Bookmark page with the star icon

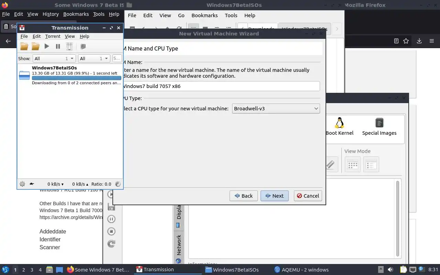tap(406, 41)
